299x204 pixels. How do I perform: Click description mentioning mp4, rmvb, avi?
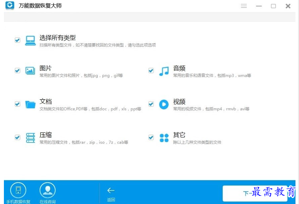click(211, 109)
